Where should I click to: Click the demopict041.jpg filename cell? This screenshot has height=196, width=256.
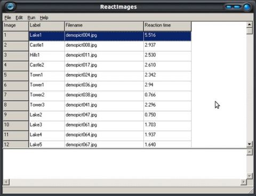(x=104, y=106)
